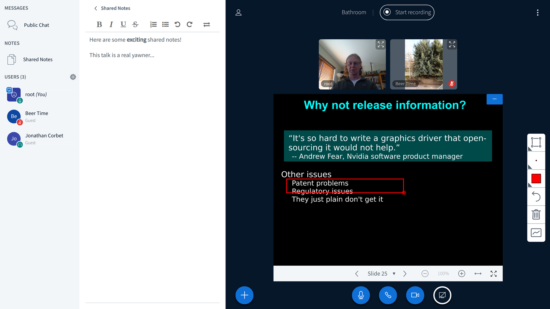
Task: Select the rectangle whiteboard tool
Action: click(536, 142)
